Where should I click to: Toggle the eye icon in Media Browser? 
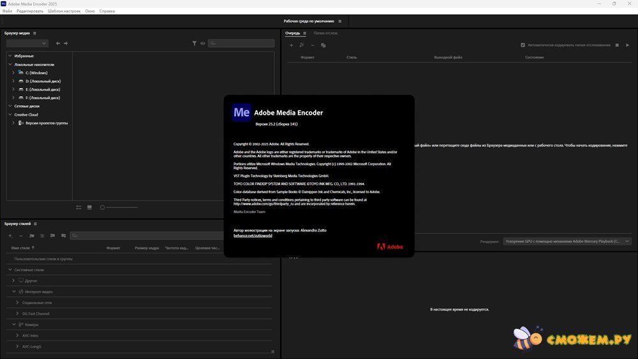click(x=203, y=43)
